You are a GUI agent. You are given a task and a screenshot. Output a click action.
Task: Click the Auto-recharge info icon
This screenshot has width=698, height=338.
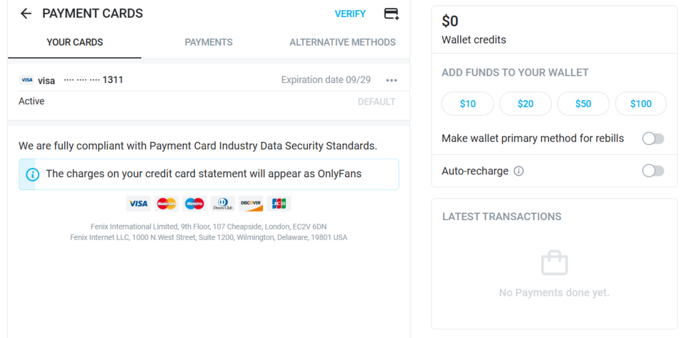coord(519,171)
